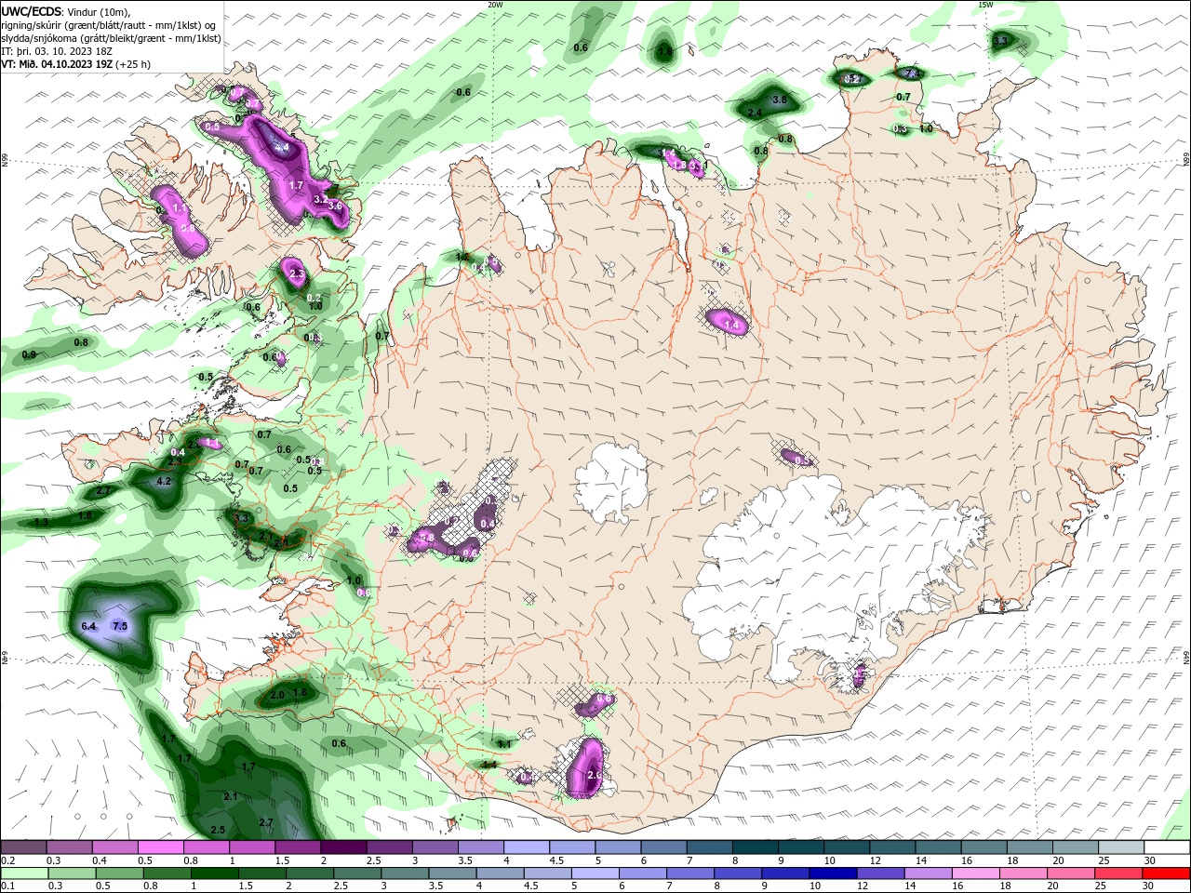
Task: Click the grey-blue 3.5–4 rain legend swatch
Action: tap(453, 873)
